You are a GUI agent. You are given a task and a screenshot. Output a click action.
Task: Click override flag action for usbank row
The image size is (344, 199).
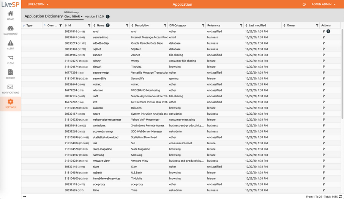click(323, 172)
